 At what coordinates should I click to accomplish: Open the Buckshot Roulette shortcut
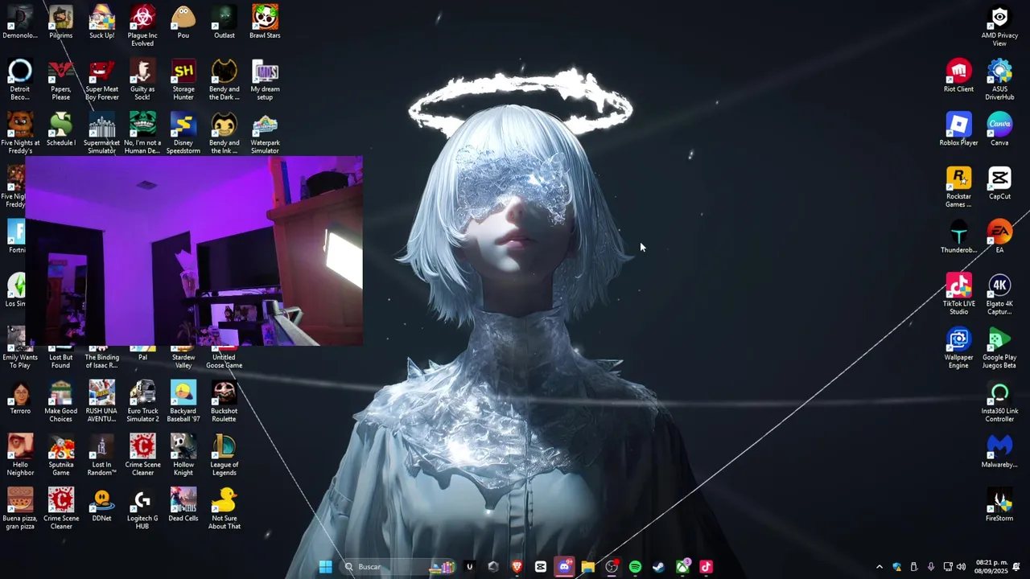[x=225, y=401]
